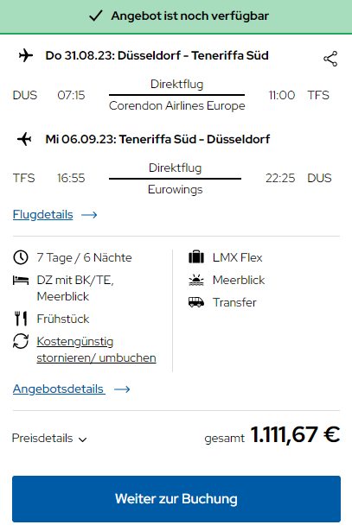This screenshot has height=531, width=352.
Task: Click the cutlery icon next to Frühstück
Action: [x=21, y=319]
